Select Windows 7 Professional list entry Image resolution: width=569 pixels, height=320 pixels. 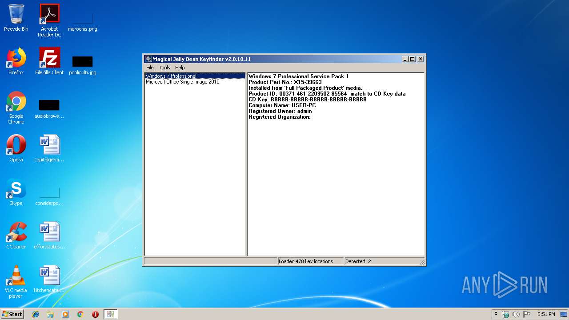pyautogui.click(x=195, y=76)
